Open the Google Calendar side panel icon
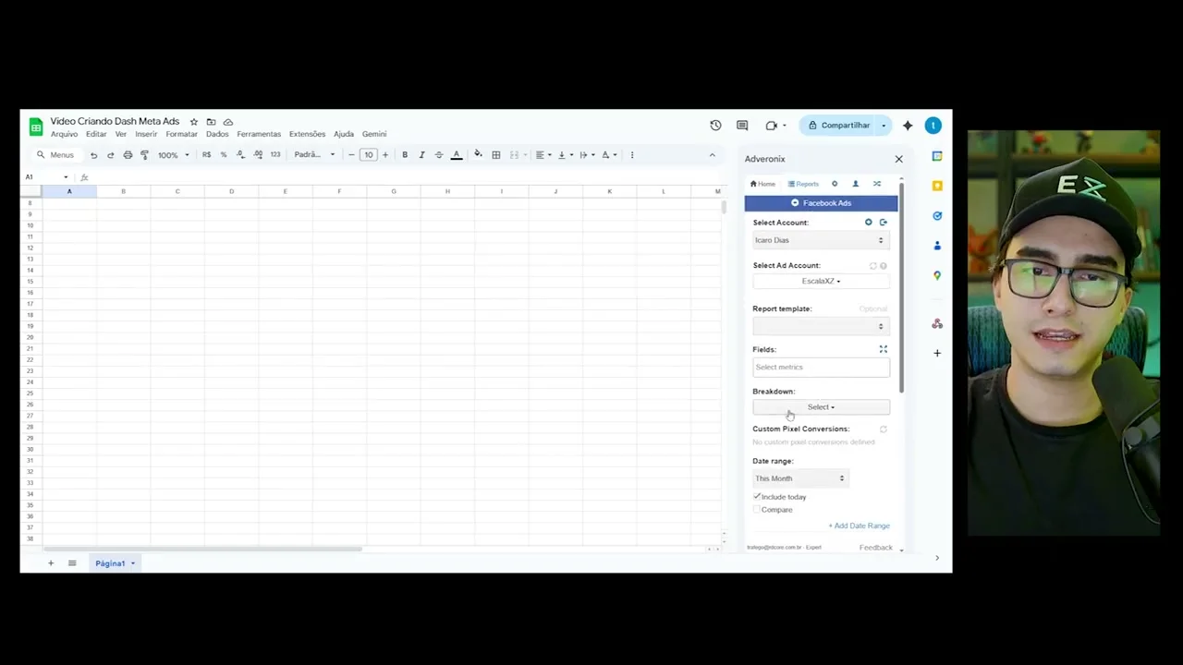Viewport: 1183px width, 665px height. pos(937,156)
